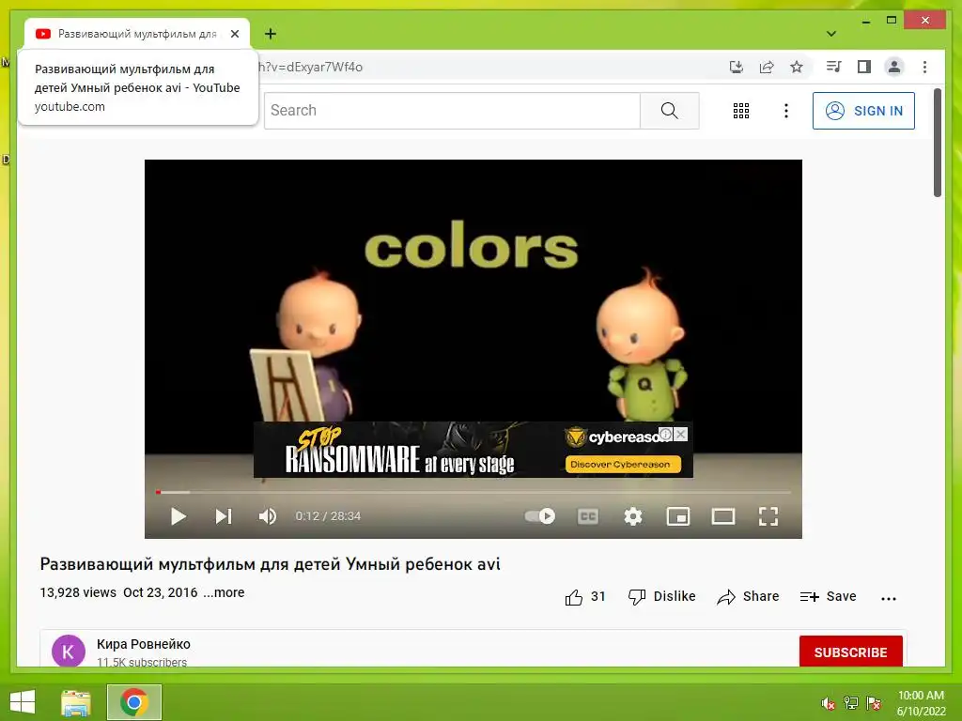Open media controls in Chrome toolbar
Image resolution: width=962 pixels, height=721 pixels.
click(x=834, y=67)
